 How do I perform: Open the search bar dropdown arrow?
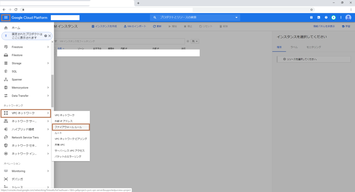[236, 17]
